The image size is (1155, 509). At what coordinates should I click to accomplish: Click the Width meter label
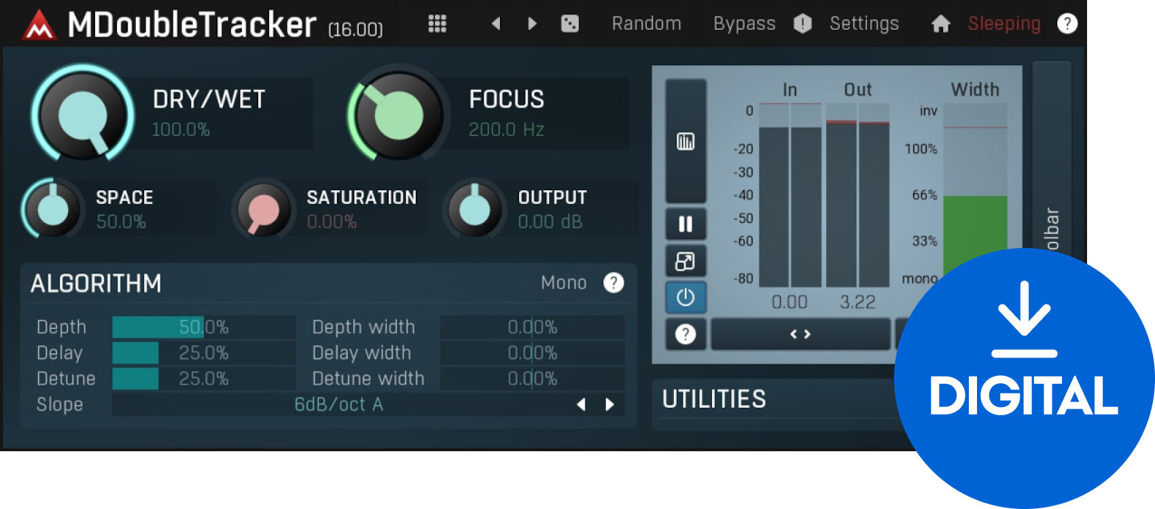click(x=975, y=90)
